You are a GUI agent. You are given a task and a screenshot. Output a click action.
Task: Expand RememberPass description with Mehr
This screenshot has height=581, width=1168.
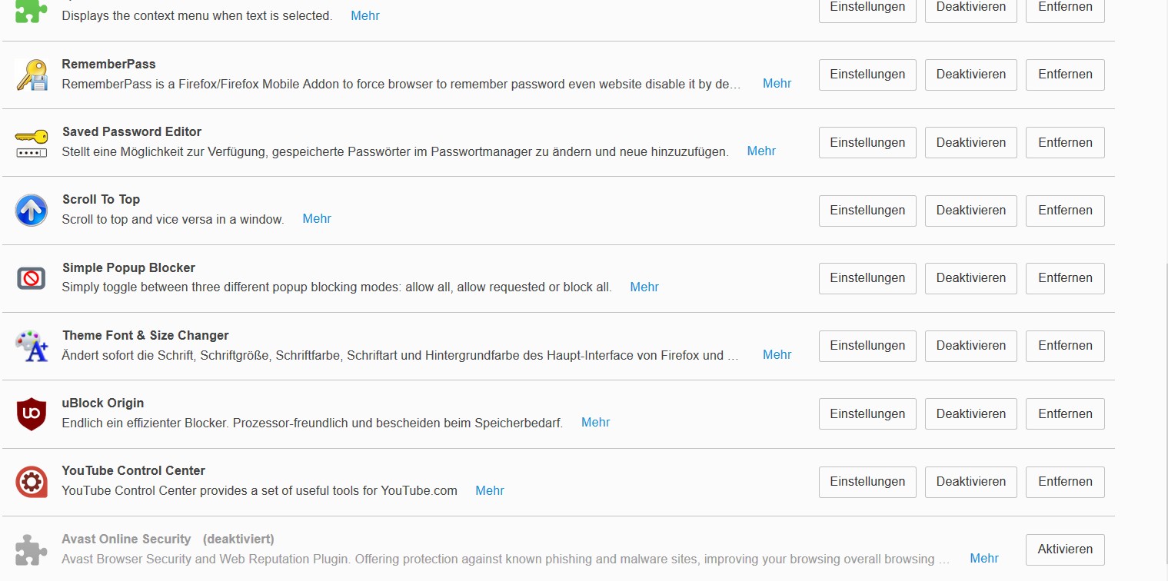[x=777, y=83]
